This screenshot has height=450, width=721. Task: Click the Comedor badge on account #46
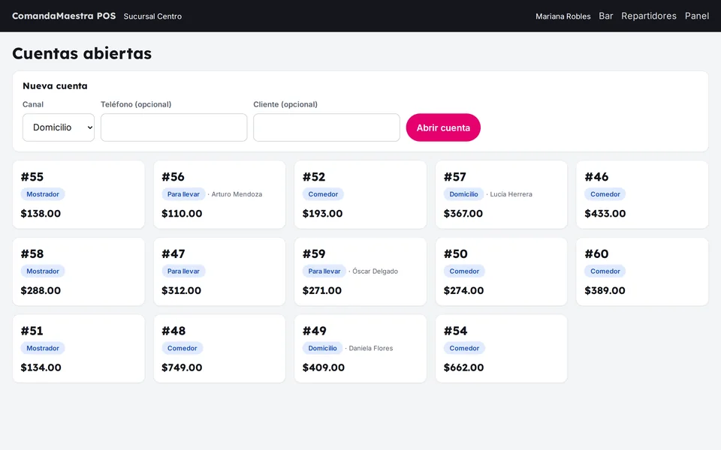click(x=605, y=194)
